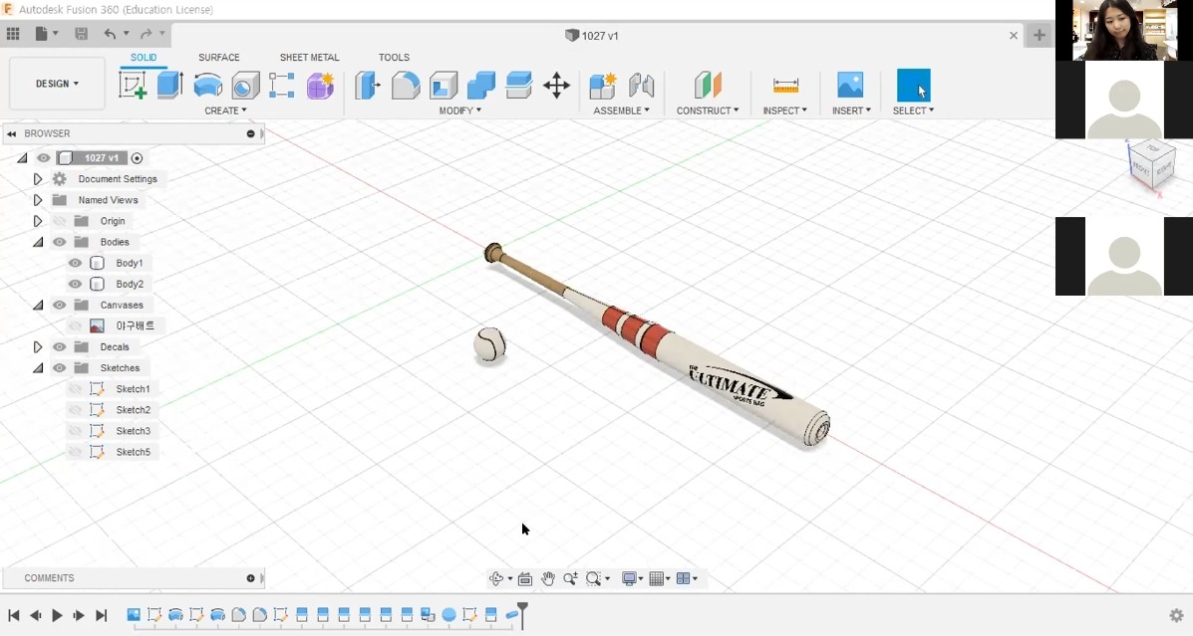
Task: Select the Create Sketch tool
Action: click(x=133, y=86)
